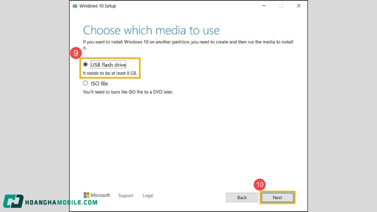Image resolution: width=377 pixels, height=212 pixels.
Task: Click the 'Windows 10 Setup' title text
Action: (98, 6)
